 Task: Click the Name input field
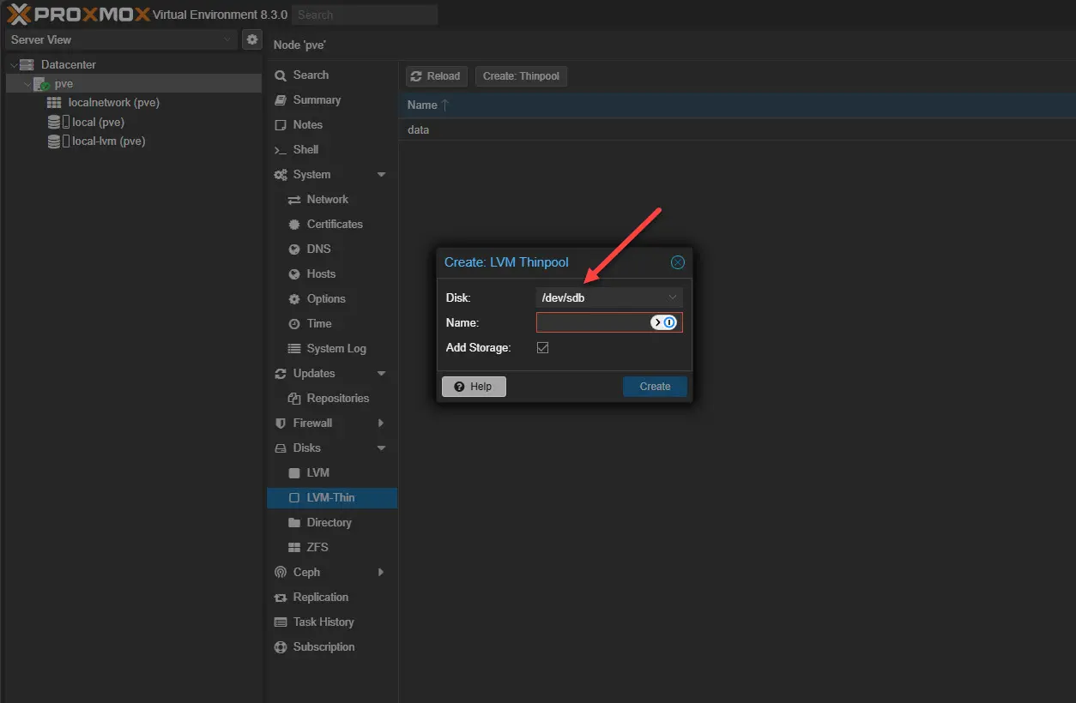[x=592, y=322]
